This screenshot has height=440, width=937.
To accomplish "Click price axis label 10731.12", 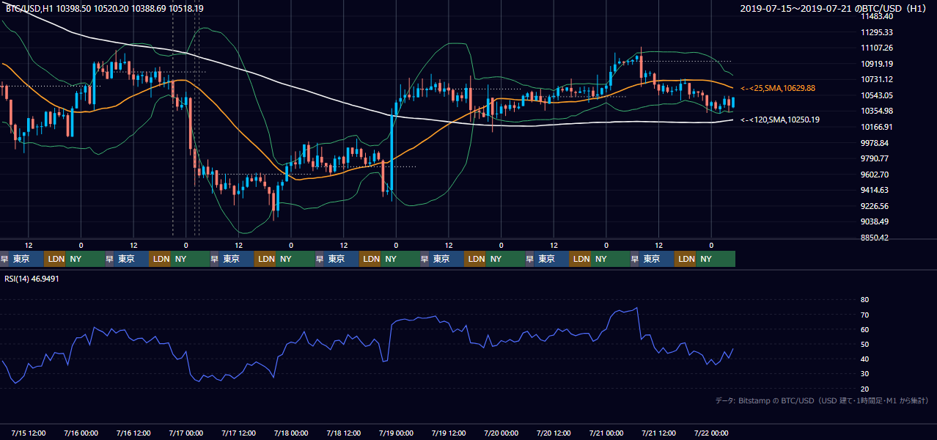I will (x=877, y=79).
